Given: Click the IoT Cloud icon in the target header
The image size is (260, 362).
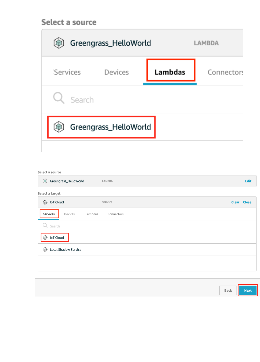Looking at the screenshot, I should click(45, 202).
